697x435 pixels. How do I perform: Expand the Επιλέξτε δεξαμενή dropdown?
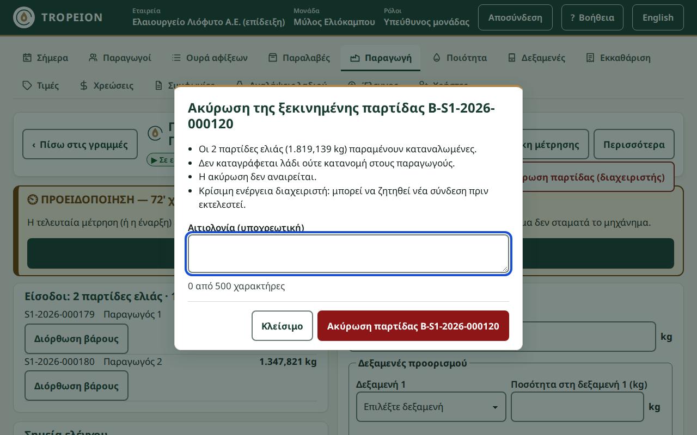tap(431, 407)
